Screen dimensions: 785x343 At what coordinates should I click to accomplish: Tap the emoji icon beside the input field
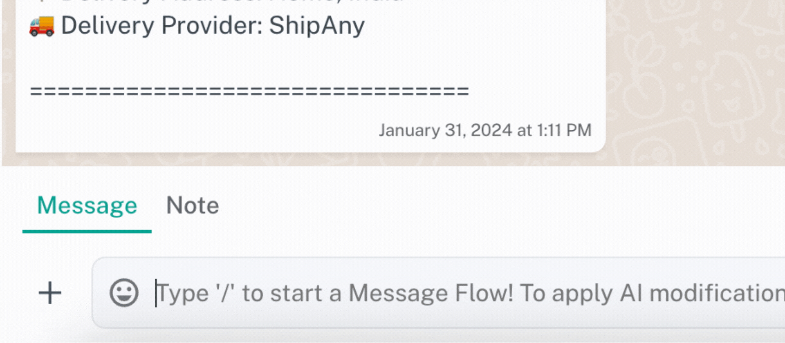tap(125, 292)
